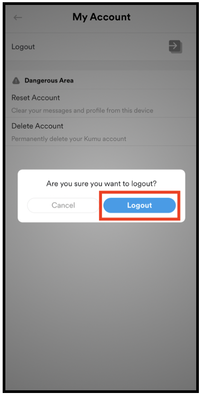Image resolution: width=202 pixels, height=397 pixels.
Task: Click the gray divider band under Logout row
Action: (x=101, y=66)
